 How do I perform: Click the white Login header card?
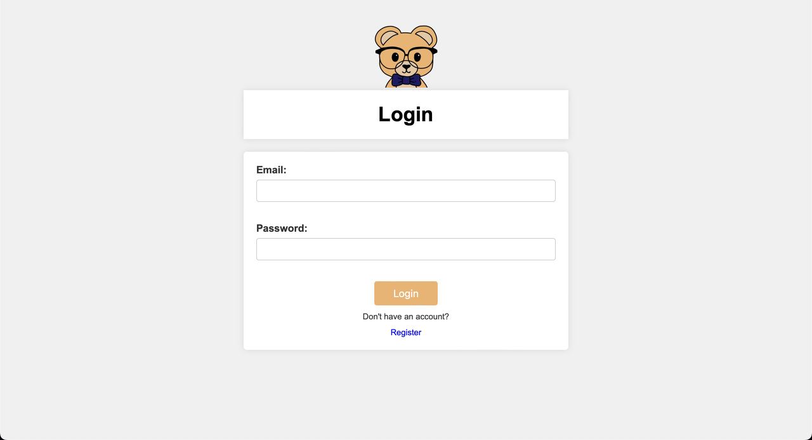[x=406, y=114]
